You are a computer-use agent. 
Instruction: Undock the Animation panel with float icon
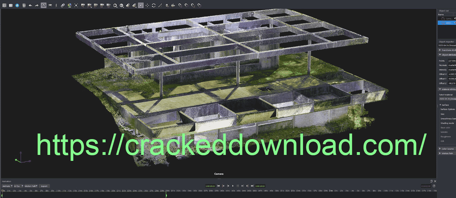431,181
